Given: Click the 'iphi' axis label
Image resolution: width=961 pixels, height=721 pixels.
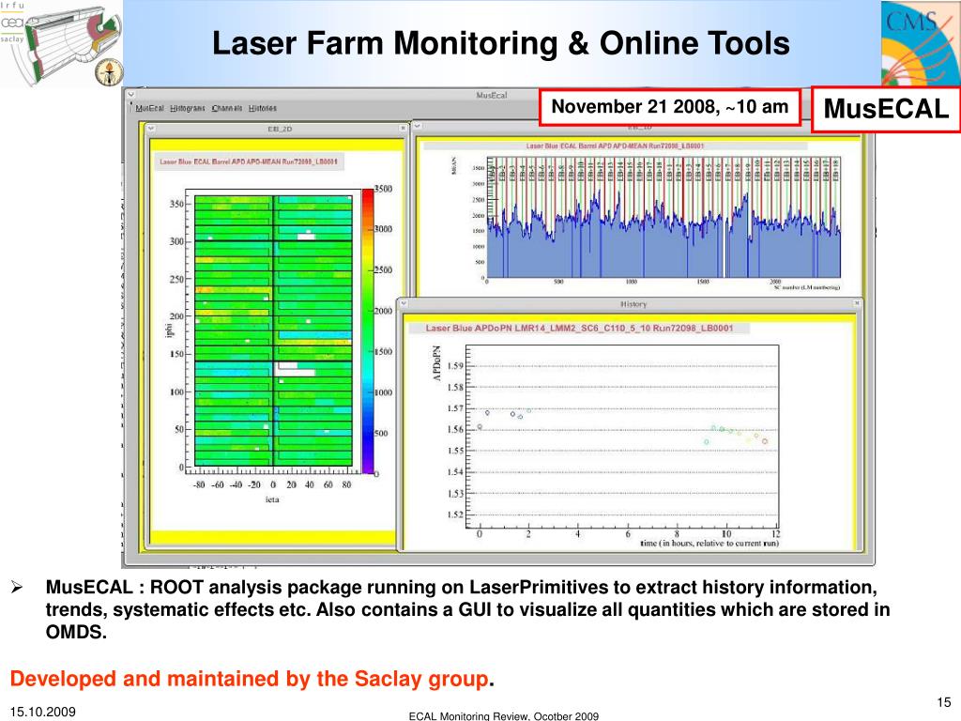Looking at the screenshot, I should tap(169, 330).
